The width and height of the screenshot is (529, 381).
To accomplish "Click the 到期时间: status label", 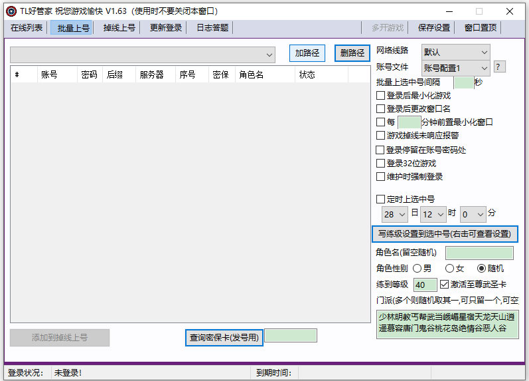I will (x=273, y=373).
